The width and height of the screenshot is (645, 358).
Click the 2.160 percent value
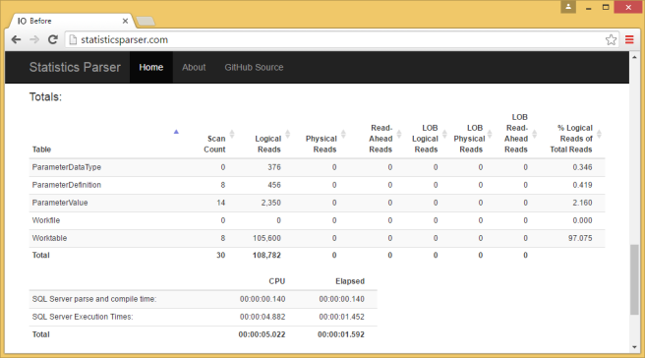(x=582, y=203)
